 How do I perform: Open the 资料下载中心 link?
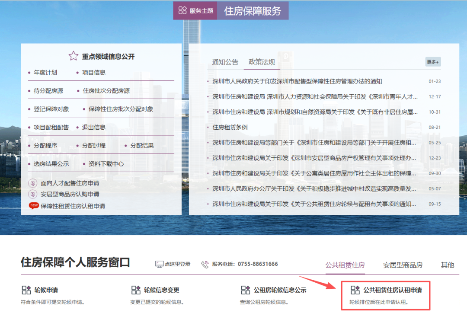click(106, 164)
